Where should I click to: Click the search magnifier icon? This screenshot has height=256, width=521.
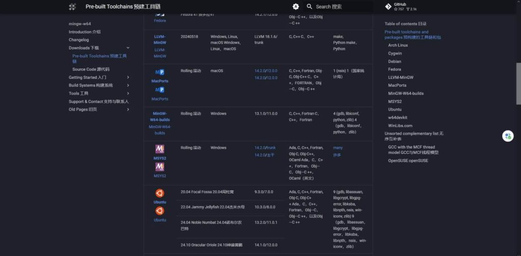[x=309, y=7]
